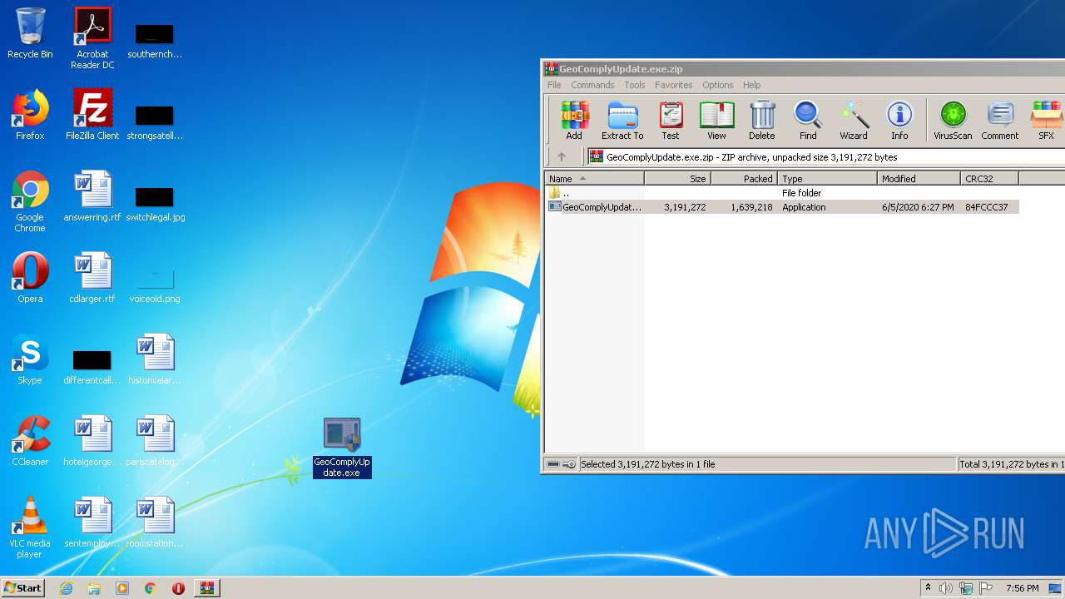The width and height of the screenshot is (1065, 599).
Task: Select GeoComplyUpdate.exe on the desktop
Action: 342,448
